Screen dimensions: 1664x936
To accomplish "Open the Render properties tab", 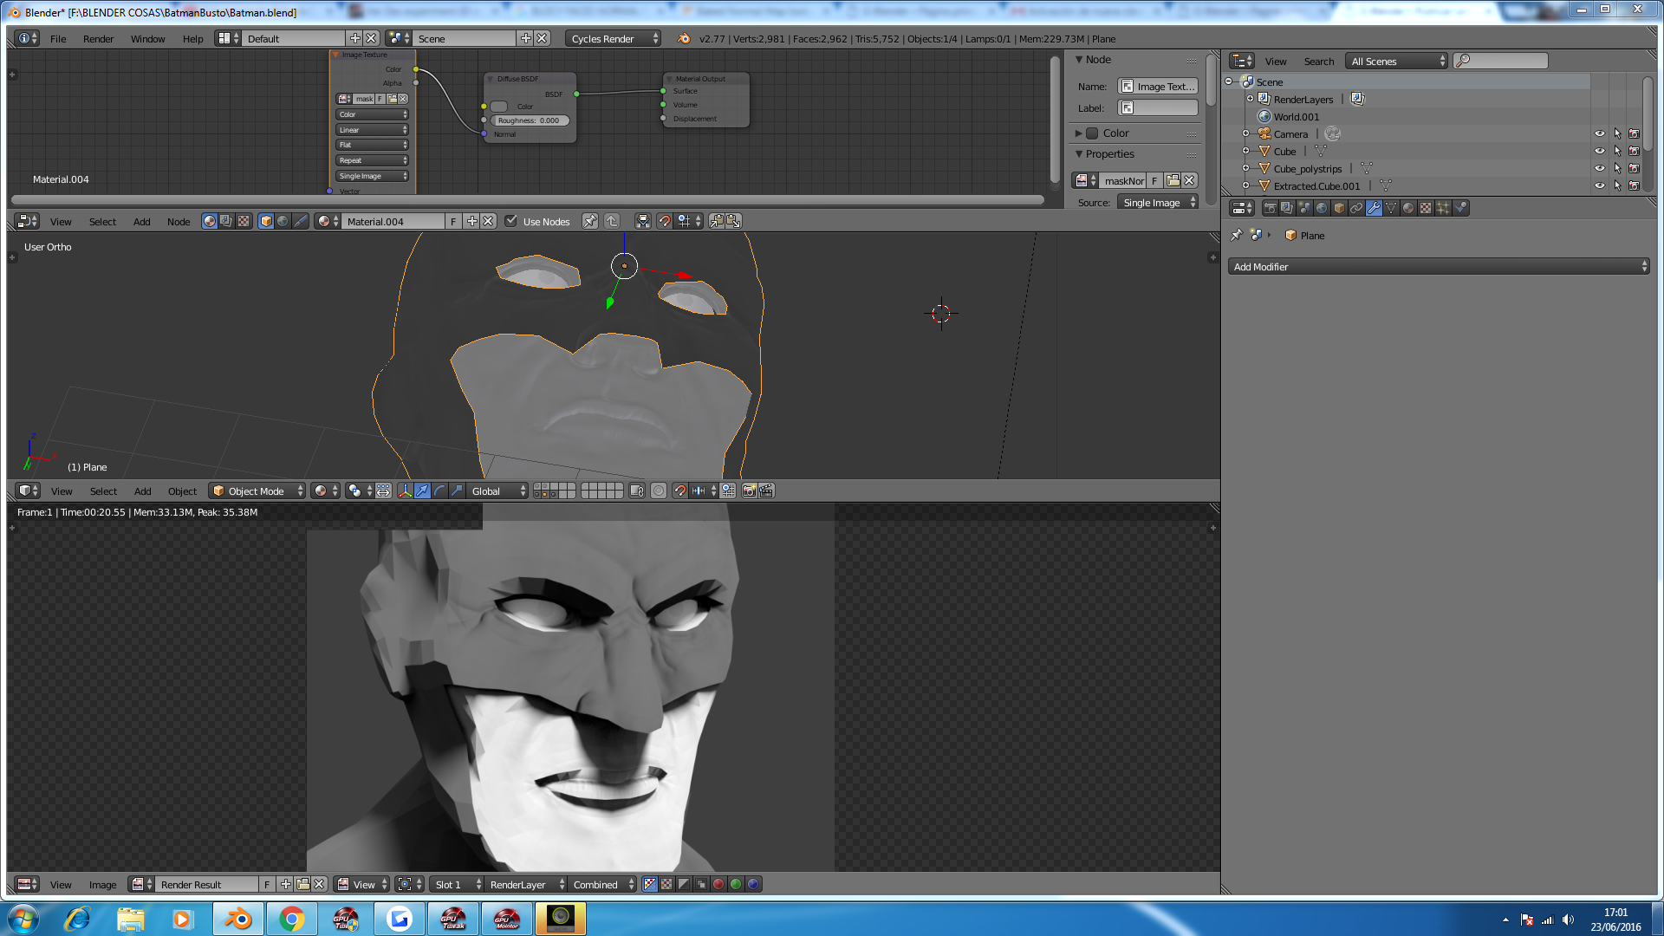I will pos(1270,208).
